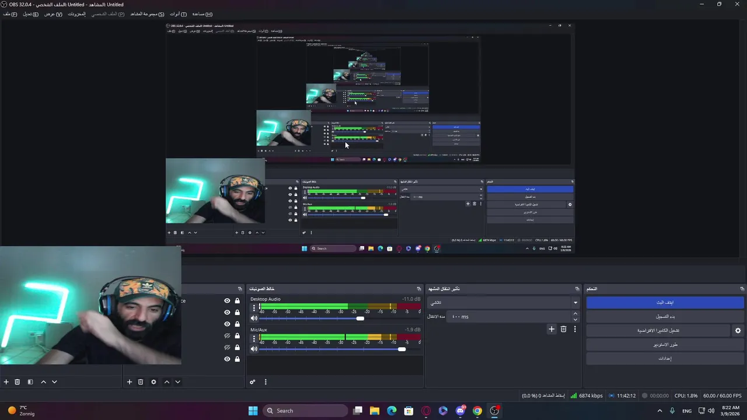Hide the first source using its eye icon

pyautogui.click(x=227, y=301)
